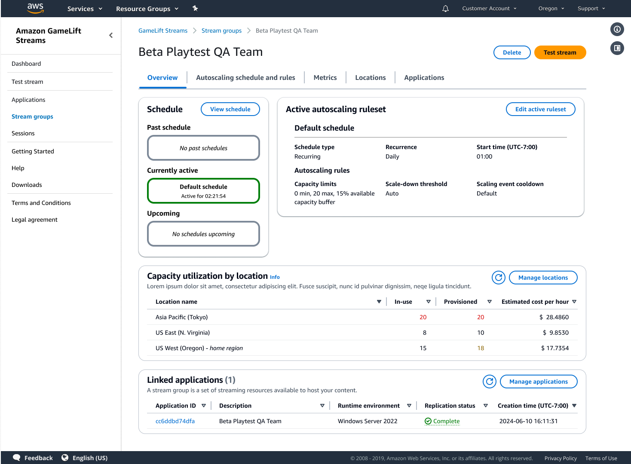Open Autoscaling schedule and rules tab
Screen dimensions: 631x464
[245, 78]
